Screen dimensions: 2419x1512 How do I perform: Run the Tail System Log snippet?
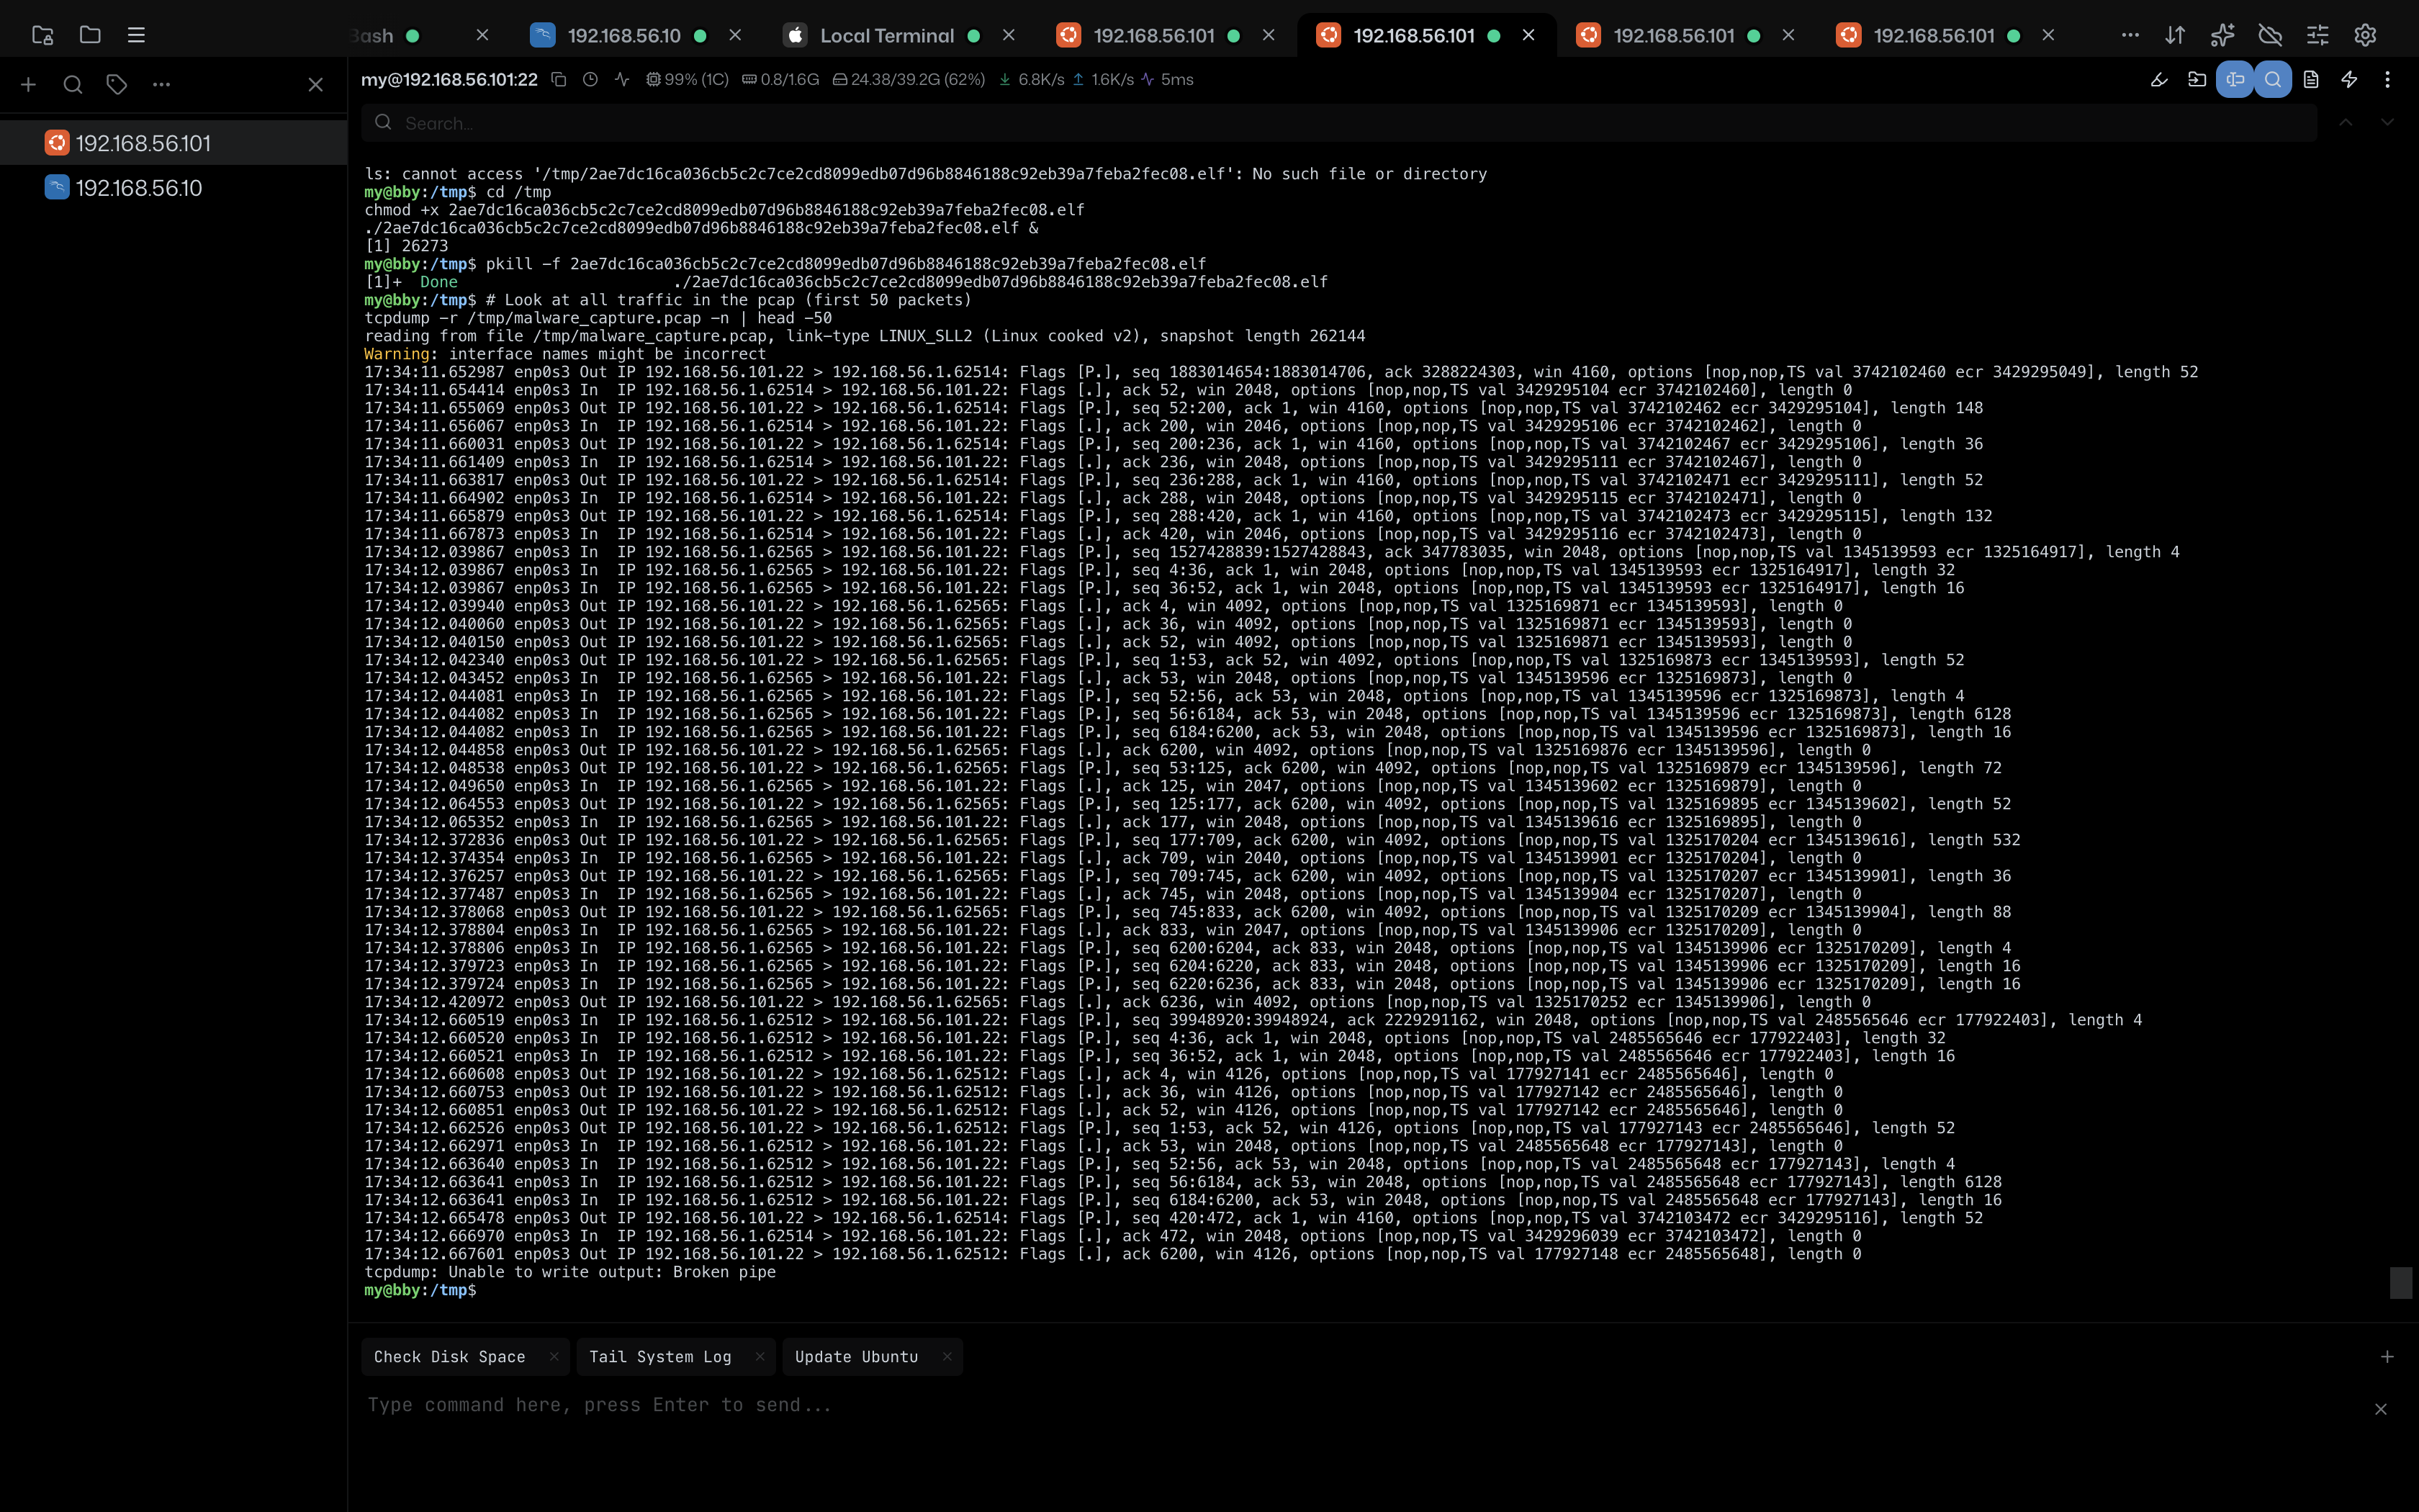[x=661, y=1357]
